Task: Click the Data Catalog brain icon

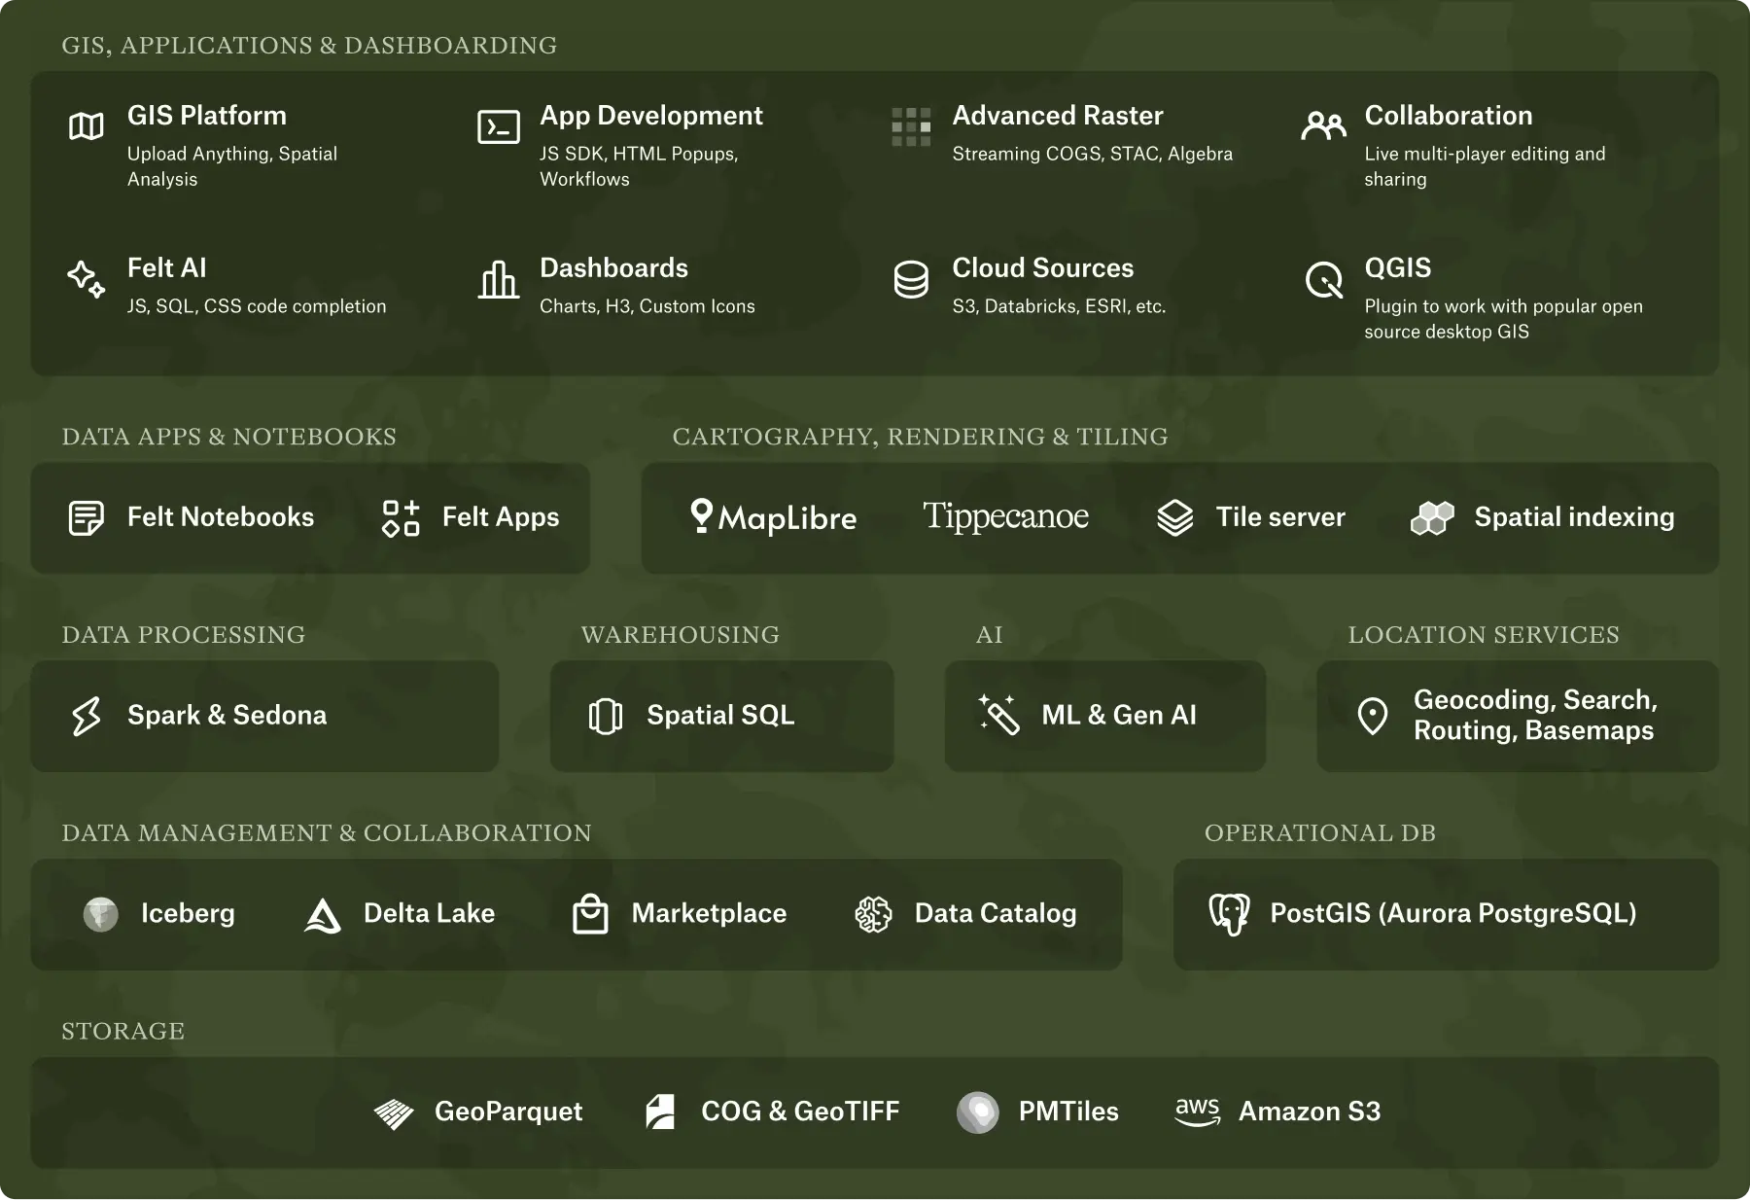Action: (x=873, y=914)
